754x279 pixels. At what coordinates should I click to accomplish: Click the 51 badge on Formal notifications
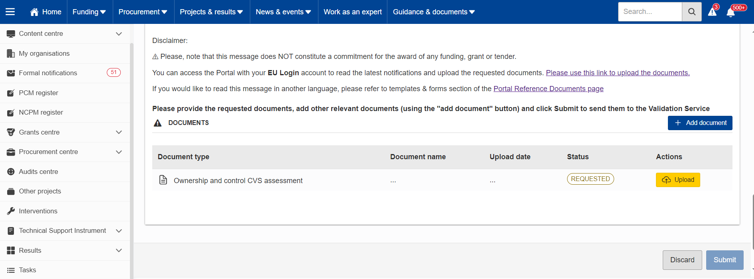(114, 72)
